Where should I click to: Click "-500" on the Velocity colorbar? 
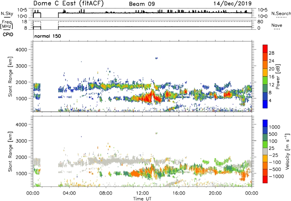click(x=275, y=169)
